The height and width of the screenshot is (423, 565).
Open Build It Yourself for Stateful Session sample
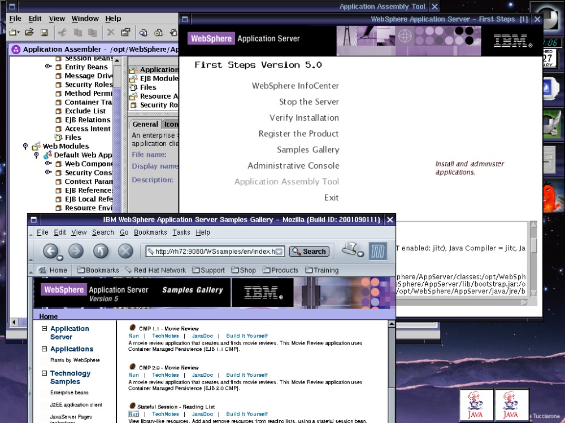pos(247,414)
